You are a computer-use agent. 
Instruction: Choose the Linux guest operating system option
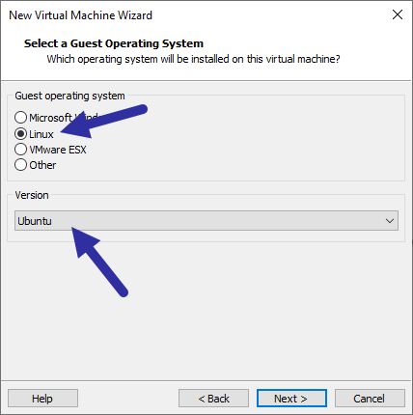click(x=20, y=133)
